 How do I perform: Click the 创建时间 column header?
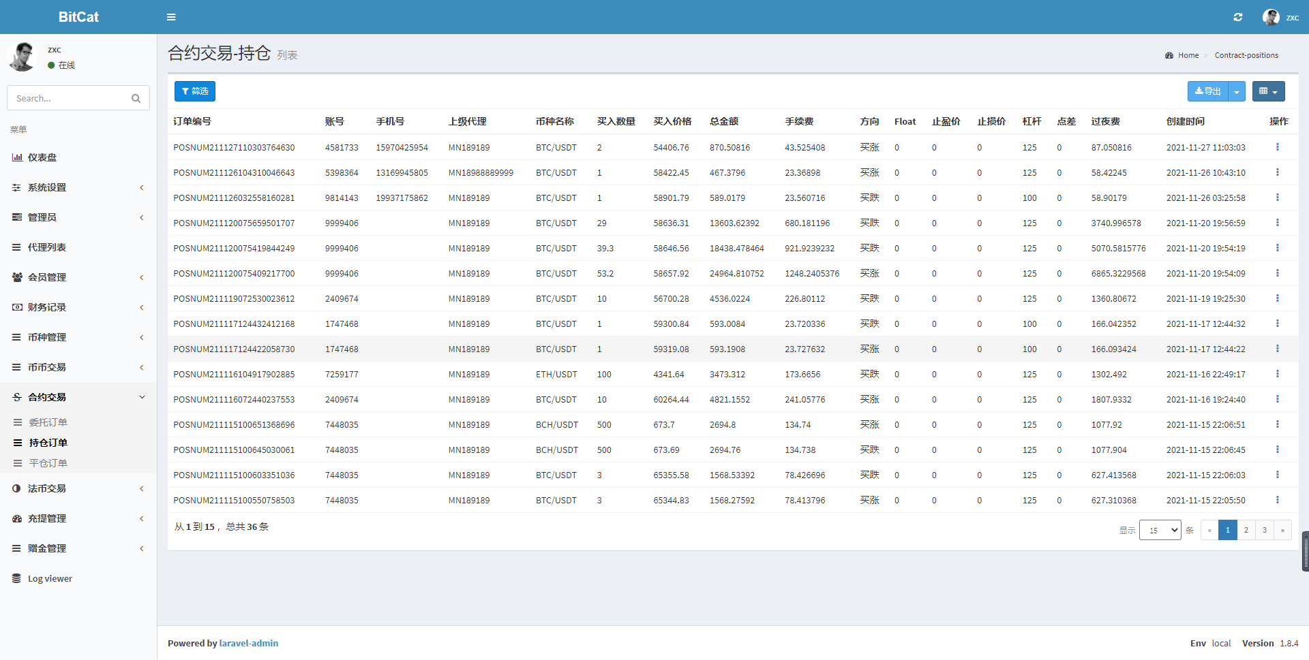tap(1186, 121)
